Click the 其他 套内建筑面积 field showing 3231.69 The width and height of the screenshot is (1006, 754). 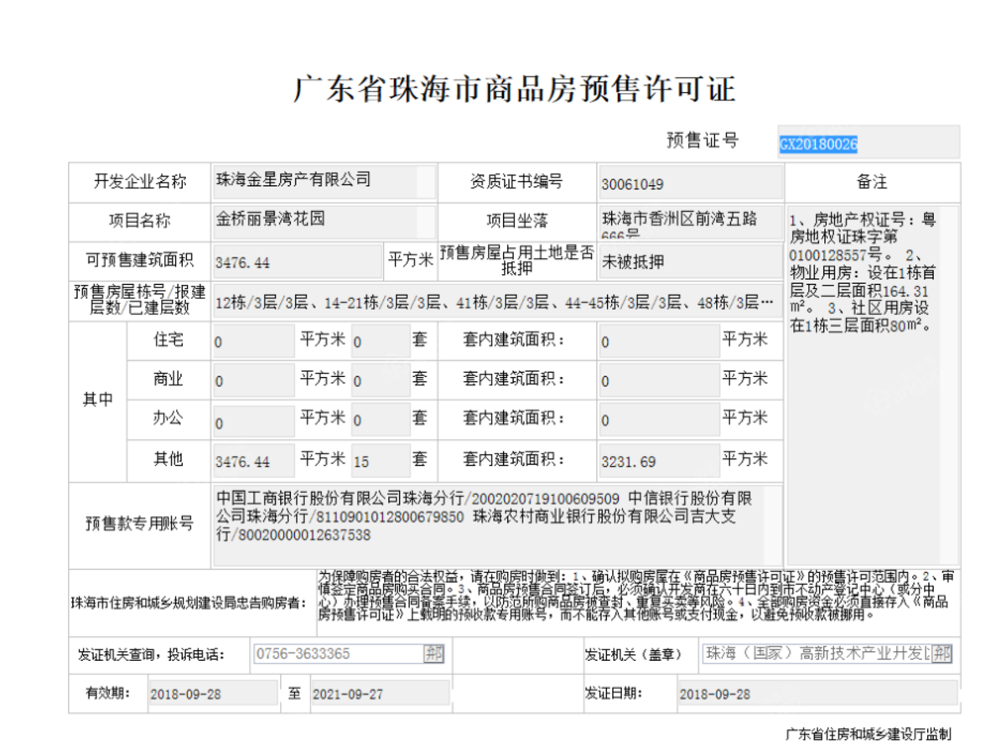click(659, 461)
